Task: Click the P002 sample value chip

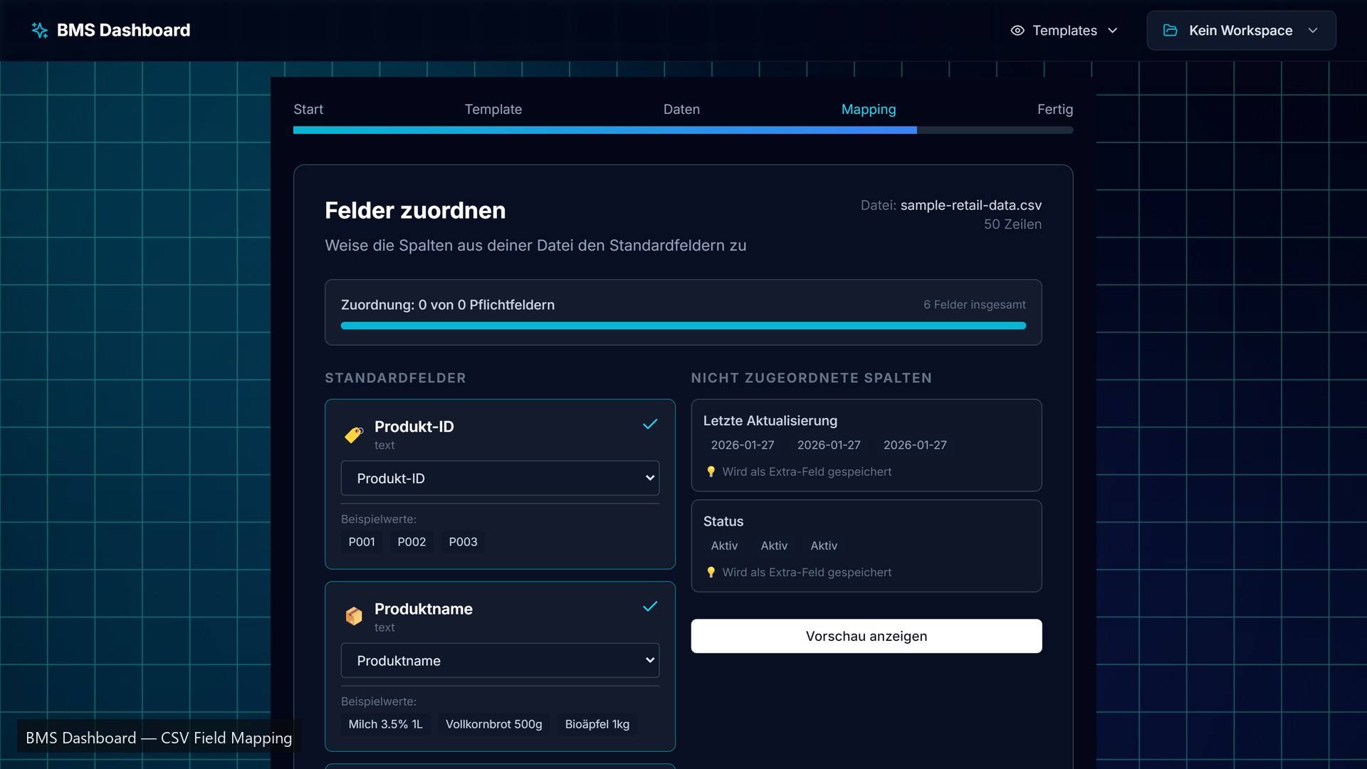Action: (x=412, y=542)
